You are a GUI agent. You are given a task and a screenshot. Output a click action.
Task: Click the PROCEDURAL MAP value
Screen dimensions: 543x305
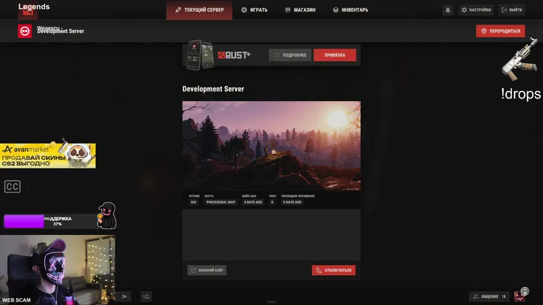point(221,202)
